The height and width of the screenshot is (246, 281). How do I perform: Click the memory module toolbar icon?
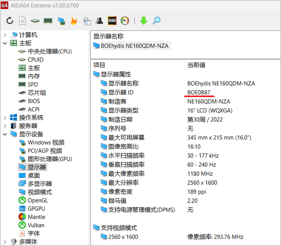tap(48, 21)
